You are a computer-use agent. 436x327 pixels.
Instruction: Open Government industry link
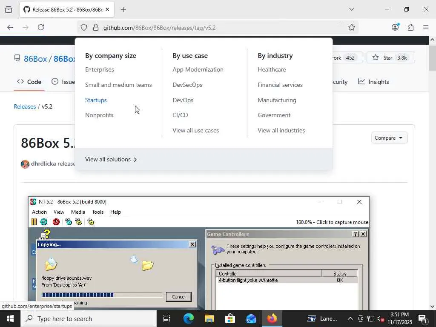coord(274,115)
